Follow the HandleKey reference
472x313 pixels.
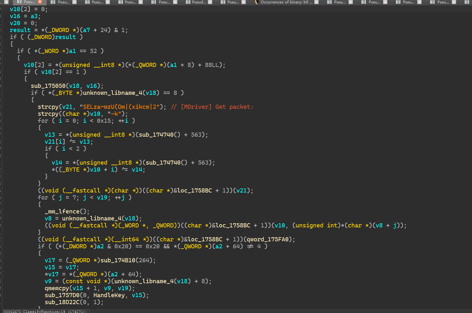point(109,295)
